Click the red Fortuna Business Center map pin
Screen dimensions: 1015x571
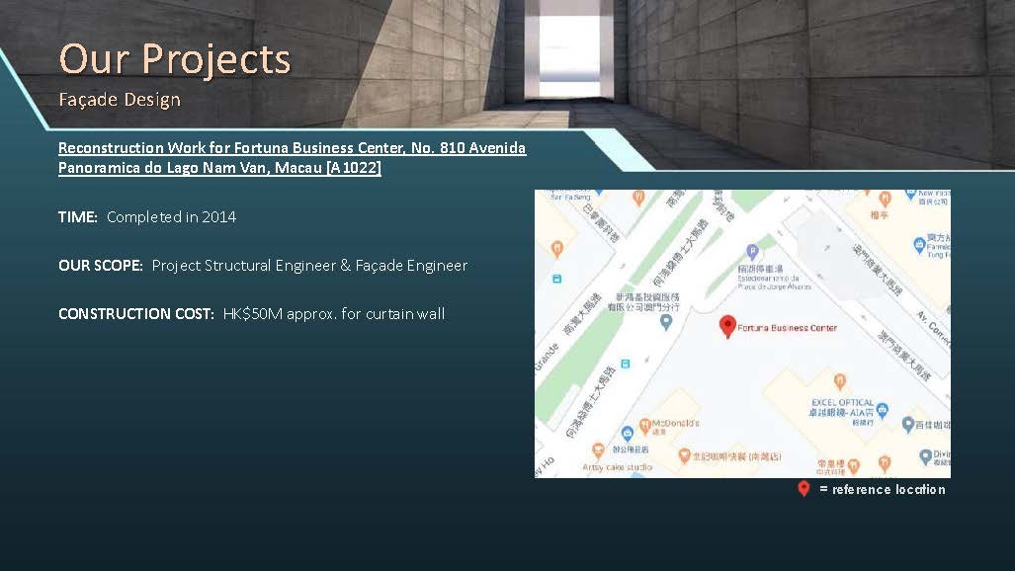click(727, 326)
